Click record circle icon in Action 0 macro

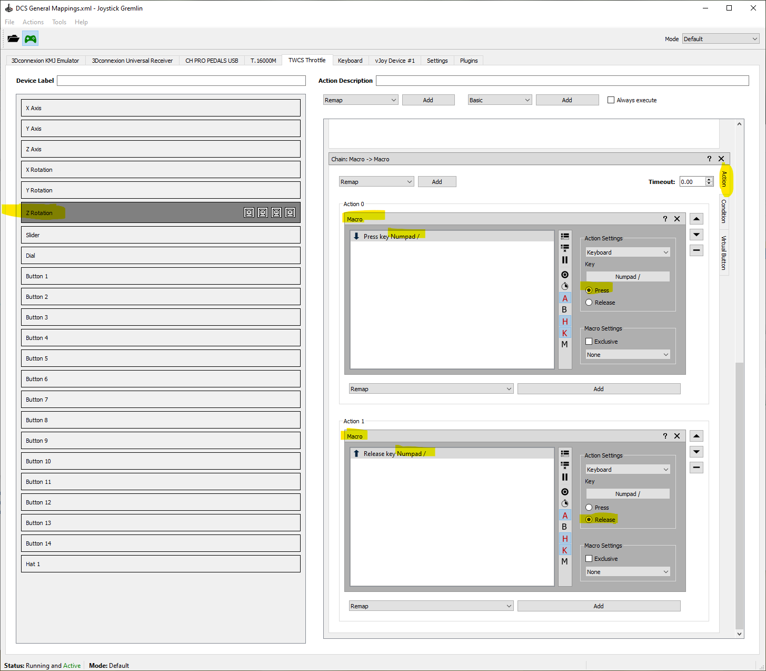click(x=565, y=275)
